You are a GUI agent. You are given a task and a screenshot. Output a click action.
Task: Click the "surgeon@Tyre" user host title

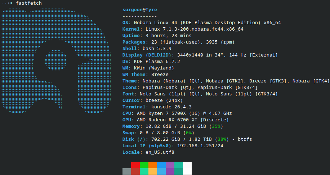click(x=140, y=10)
